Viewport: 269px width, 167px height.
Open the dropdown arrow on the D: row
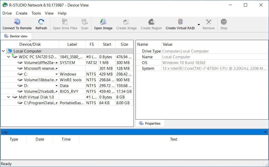56,86
